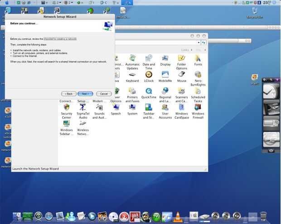Open the clock widget in sidebar

click(x=271, y=91)
